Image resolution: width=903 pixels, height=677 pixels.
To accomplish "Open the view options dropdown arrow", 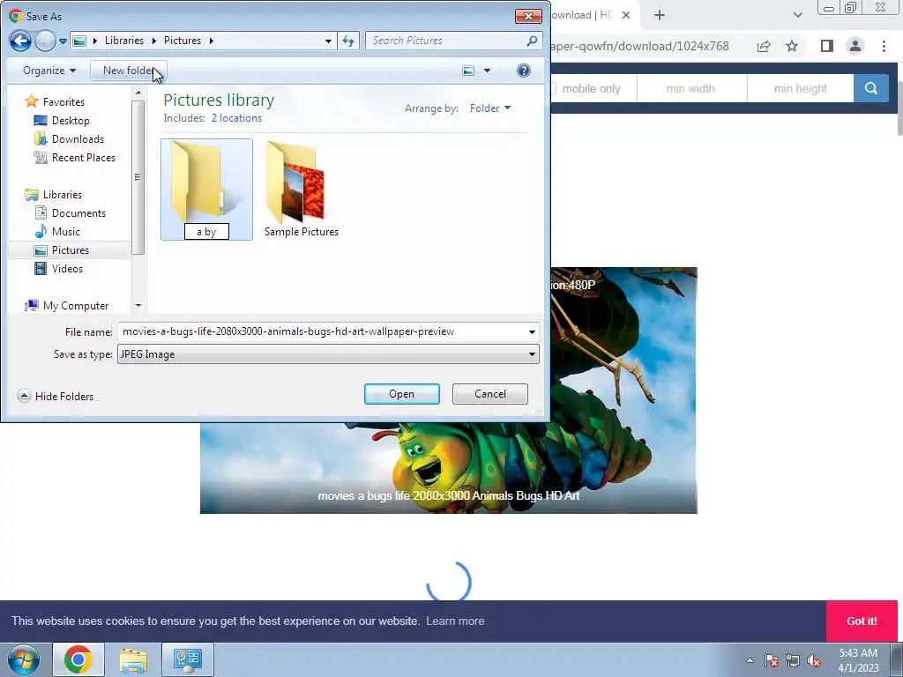I will 487,71.
